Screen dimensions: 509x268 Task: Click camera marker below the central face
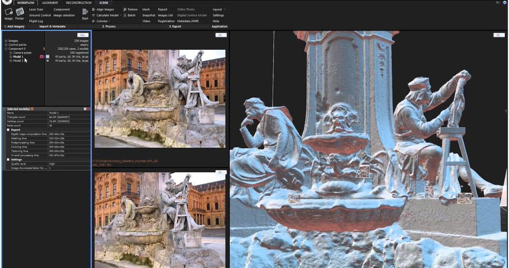362,171
